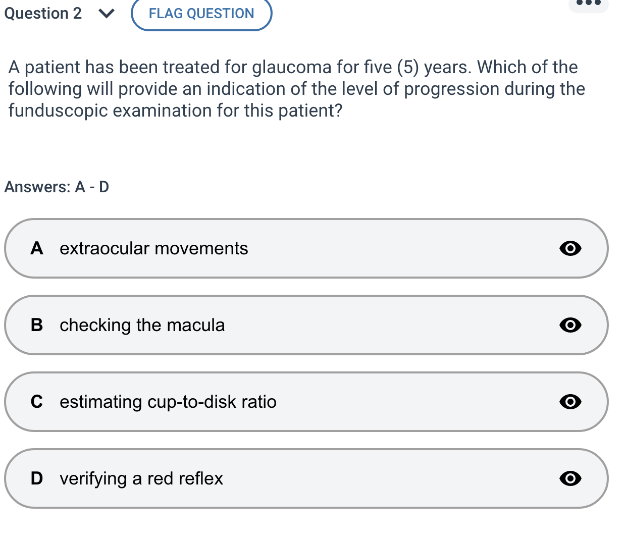Hit the eye icon beside "estimating cup-to-disk ratio"

[x=570, y=402]
